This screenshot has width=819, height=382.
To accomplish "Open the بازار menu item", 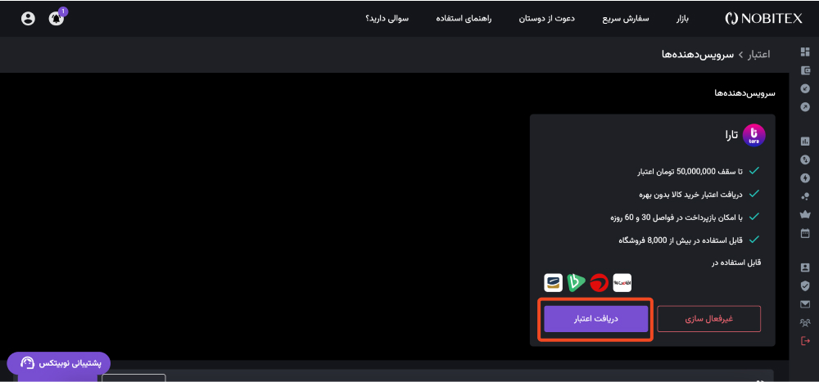I will tap(683, 19).
